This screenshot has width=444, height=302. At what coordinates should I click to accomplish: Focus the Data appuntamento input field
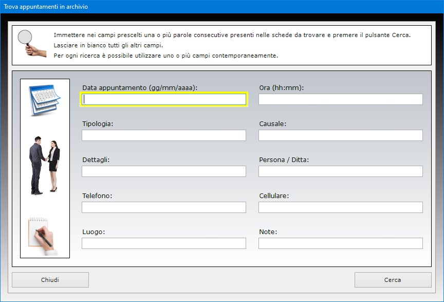[x=164, y=99]
